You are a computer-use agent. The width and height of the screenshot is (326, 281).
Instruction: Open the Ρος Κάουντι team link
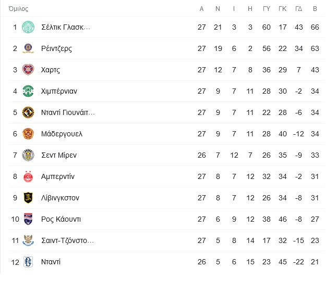click(x=61, y=219)
